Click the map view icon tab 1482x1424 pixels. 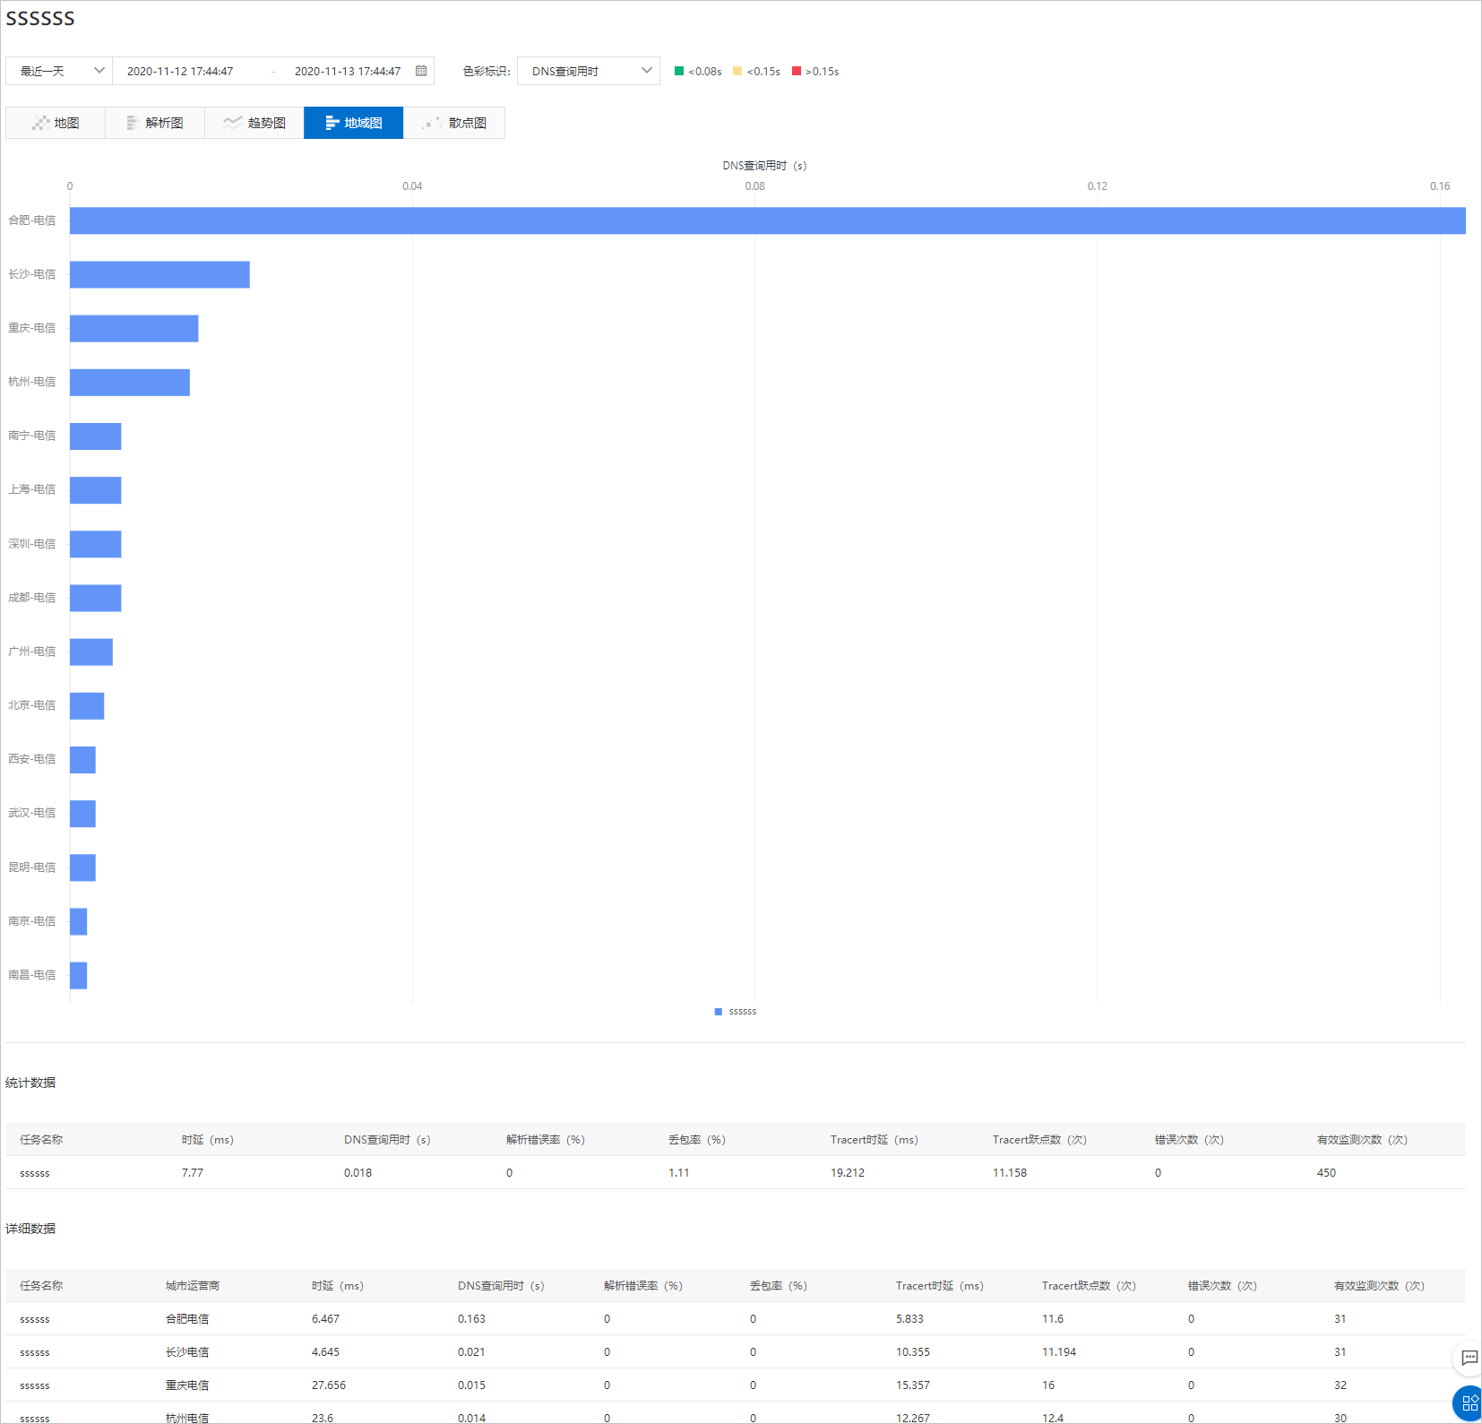(40, 123)
